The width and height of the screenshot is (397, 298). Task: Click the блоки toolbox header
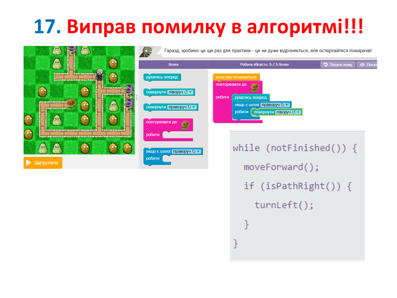pos(173,65)
